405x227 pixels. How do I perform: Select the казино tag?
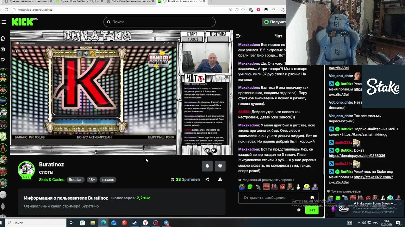pos(108,180)
